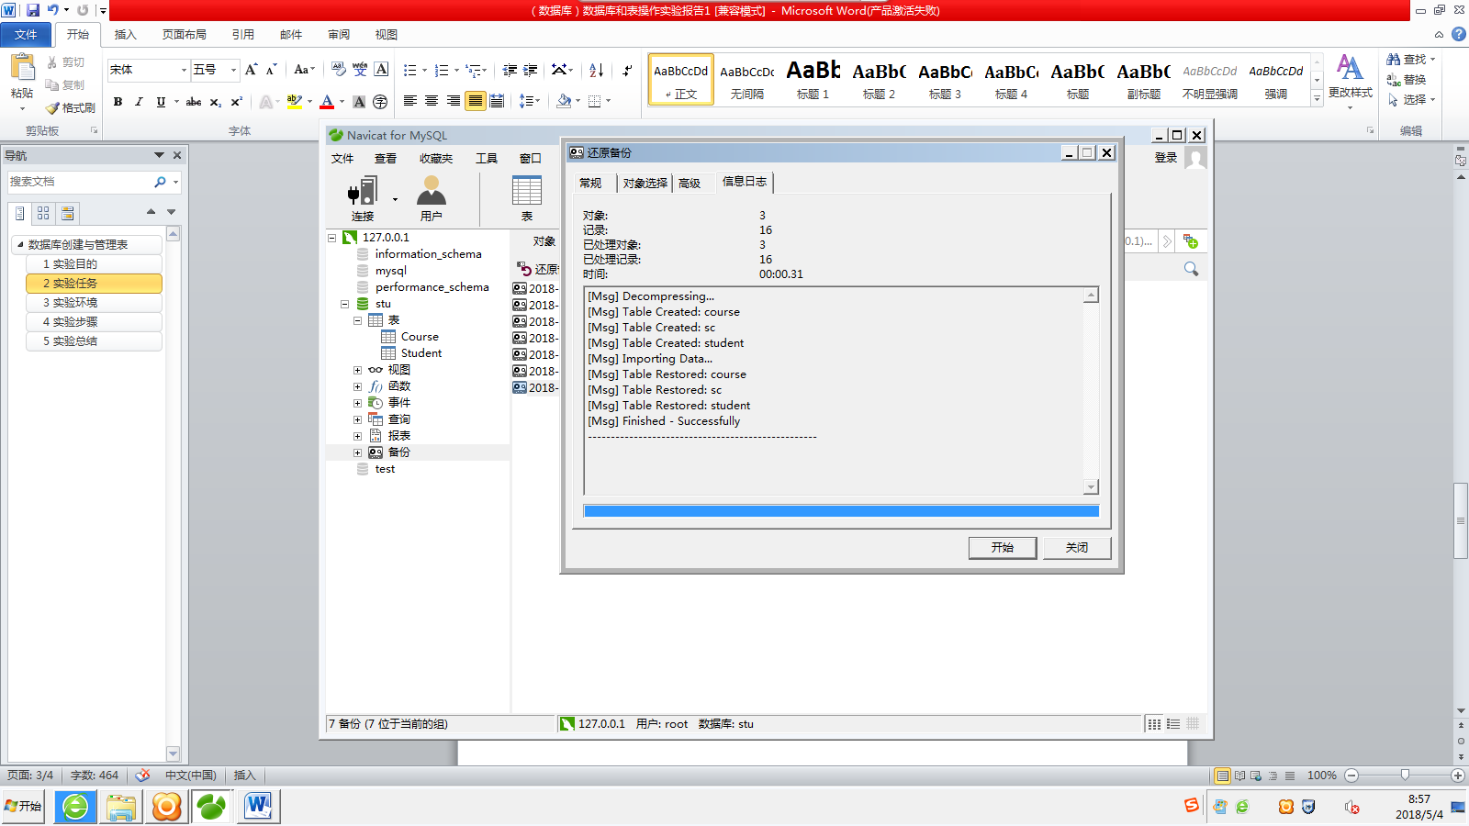
Task: Open the 对象选择 tab in restore dialog
Action: pyautogui.click(x=645, y=184)
